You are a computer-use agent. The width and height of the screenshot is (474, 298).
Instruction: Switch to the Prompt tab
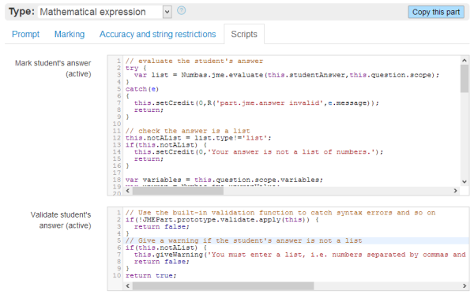coord(26,34)
